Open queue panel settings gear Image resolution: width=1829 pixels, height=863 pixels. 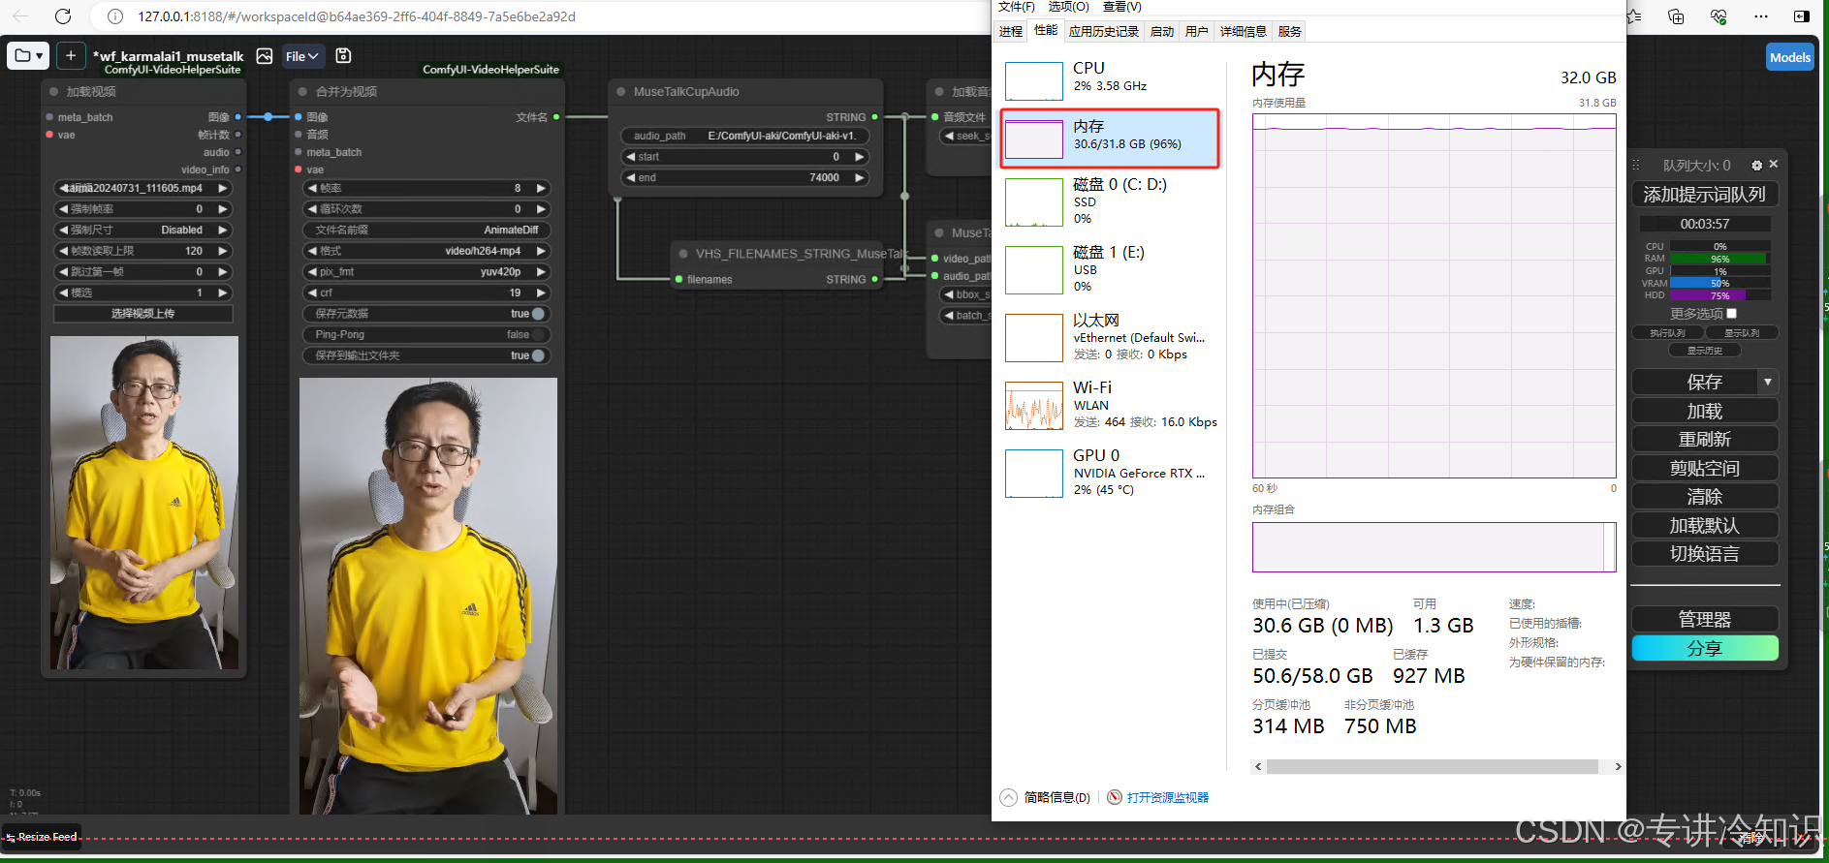click(x=1756, y=166)
